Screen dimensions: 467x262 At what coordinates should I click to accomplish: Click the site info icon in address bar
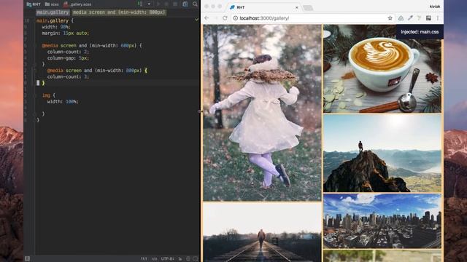[235, 18]
